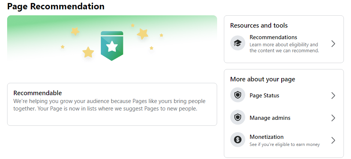
Task: Click the graduation cap Recommendations icon
Action: (x=237, y=43)
